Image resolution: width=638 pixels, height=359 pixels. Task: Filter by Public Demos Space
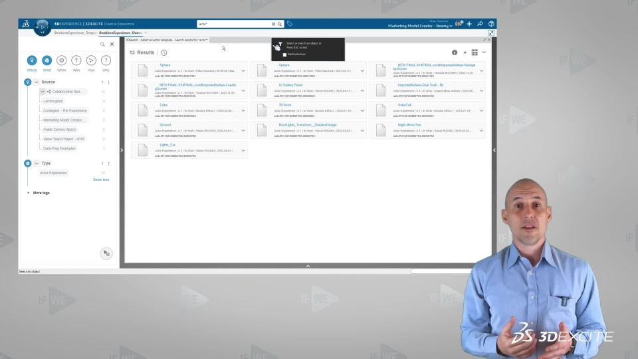click(59, 130)
